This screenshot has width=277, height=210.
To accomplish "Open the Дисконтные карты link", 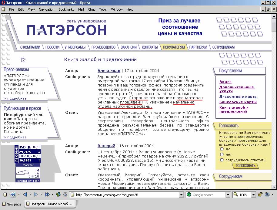I will (x=238, y=97).
